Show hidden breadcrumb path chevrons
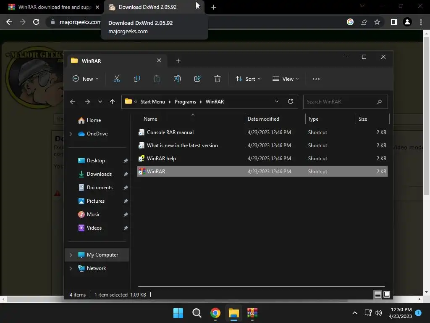 [x=136, y=102]
